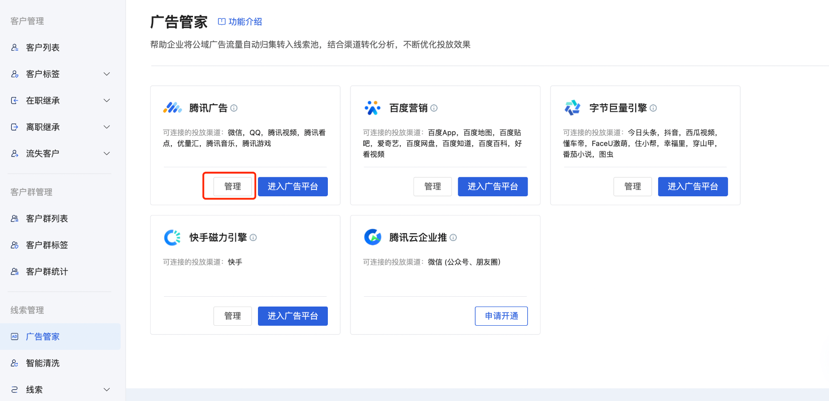Click the info icon beside 字节巨量引擎

pyautogui.click(x=653, y=108)
